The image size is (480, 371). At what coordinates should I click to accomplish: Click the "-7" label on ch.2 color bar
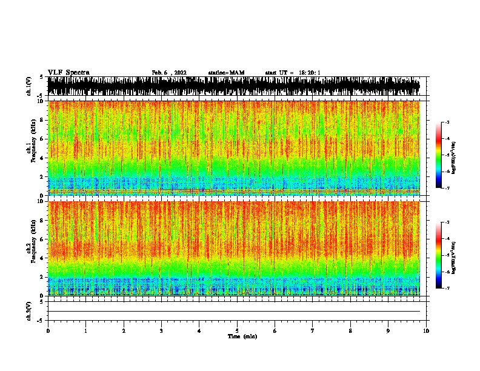pos(447,289)
